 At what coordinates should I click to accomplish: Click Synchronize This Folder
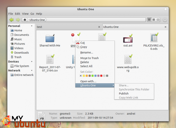click(134, 89)
